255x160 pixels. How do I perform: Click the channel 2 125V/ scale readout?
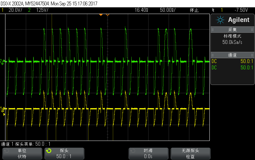click(x=42, y=10)
